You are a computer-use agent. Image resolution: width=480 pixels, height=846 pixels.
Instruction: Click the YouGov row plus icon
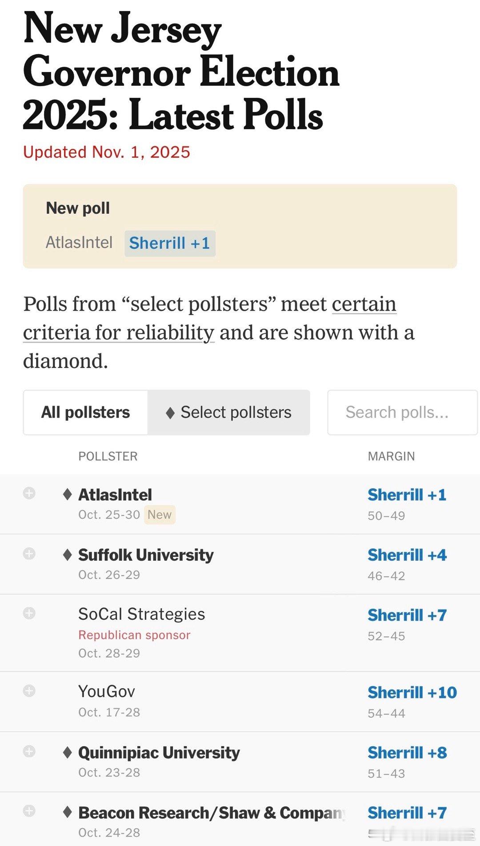[29, 690]
